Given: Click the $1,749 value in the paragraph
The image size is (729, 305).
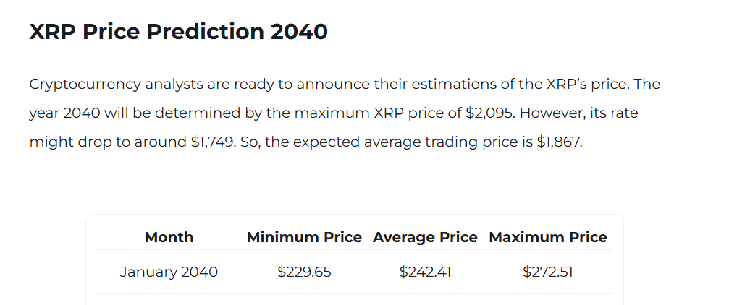Looking at the screenshot, I should point(214,142).
